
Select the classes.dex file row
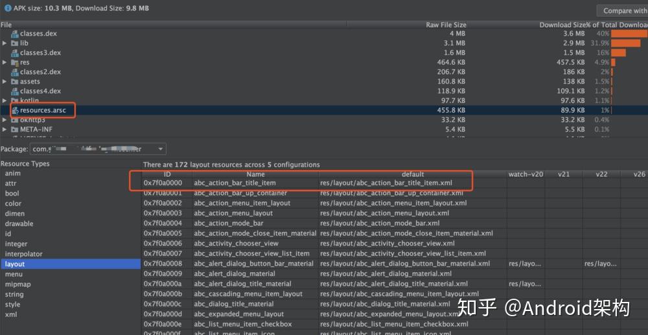coord(324,34)
